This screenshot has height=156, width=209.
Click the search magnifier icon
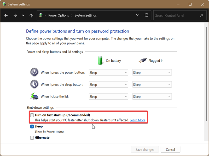(201, 15)
